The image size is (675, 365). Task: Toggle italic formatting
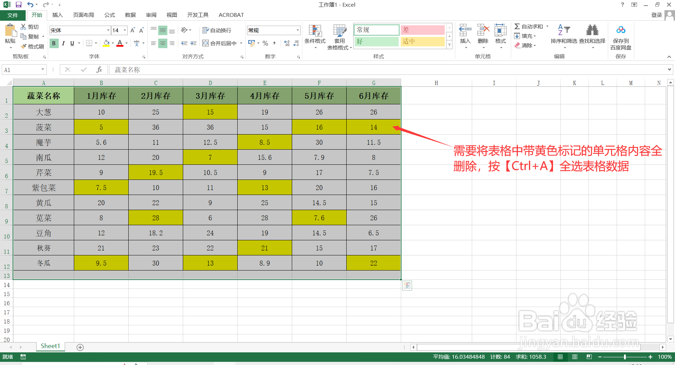pyautogui.click(x=63, y=43)
